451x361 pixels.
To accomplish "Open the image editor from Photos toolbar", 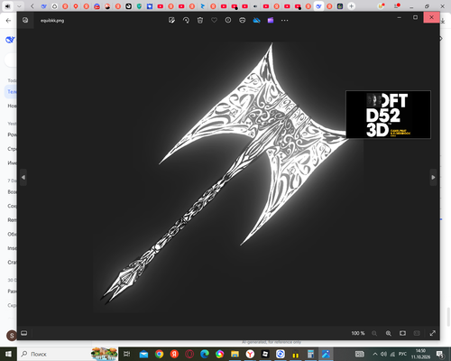I will click(x=171, y=20).
